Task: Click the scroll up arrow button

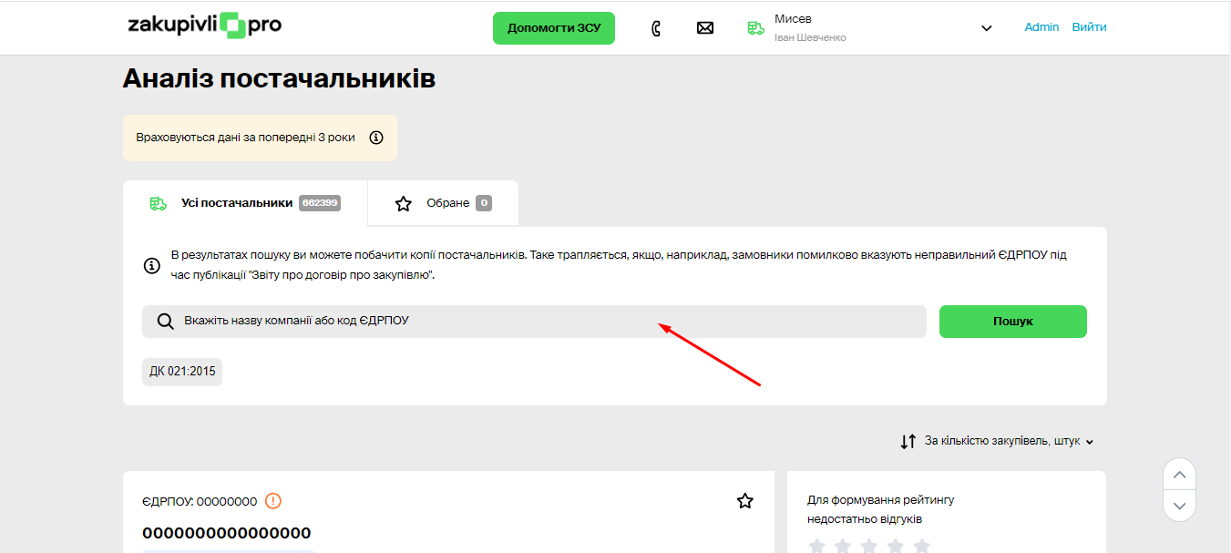Action: coord(1179,475)
